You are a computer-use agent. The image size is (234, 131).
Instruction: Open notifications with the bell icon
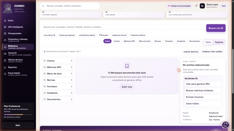click(196, 6)
